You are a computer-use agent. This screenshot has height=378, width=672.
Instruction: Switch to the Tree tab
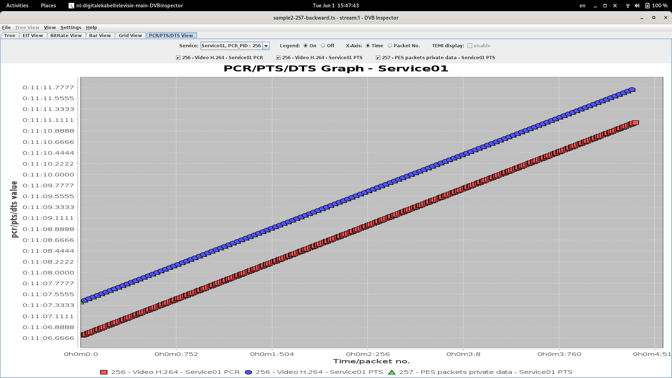(x=10, y=35)
